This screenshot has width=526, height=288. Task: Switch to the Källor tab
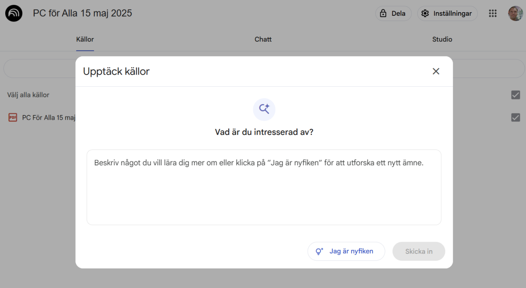tap(85, 39)
